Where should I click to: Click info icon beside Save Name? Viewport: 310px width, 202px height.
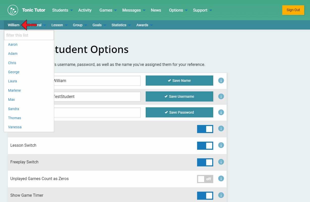click(x=221, y=81)
